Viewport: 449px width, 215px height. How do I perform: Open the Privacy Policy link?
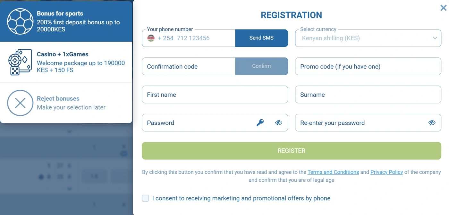[386, 172]
